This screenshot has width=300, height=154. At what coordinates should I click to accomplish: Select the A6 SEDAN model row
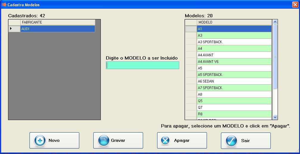[x=234, y=81]
